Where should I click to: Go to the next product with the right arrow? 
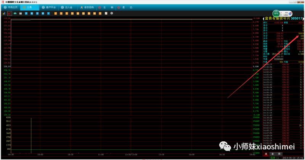point(303,18)
